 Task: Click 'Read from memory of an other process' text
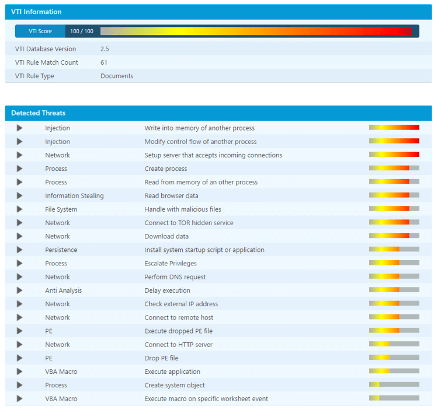pos(201,182)
